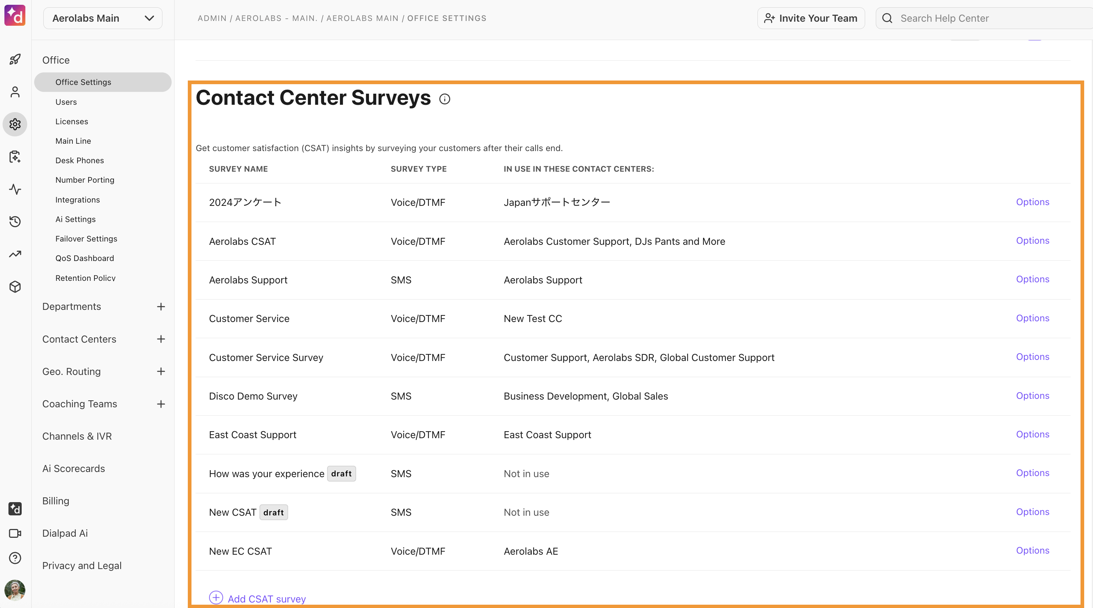Select the settings gear sidebar icon
The width and height of the screenshot is (1093, 608).
[x=15, y=124]
